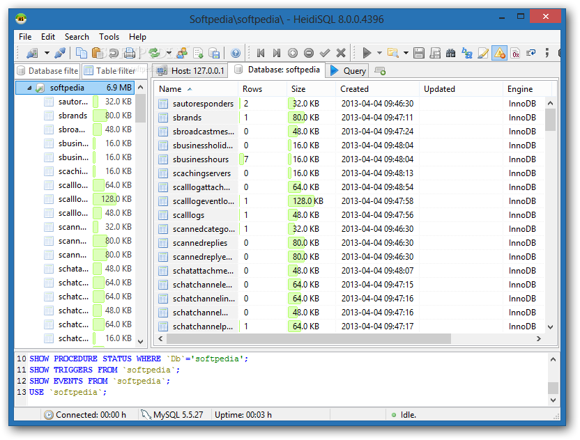Click the SQL log scroll up arrow
580x440 pixels.
553,359
